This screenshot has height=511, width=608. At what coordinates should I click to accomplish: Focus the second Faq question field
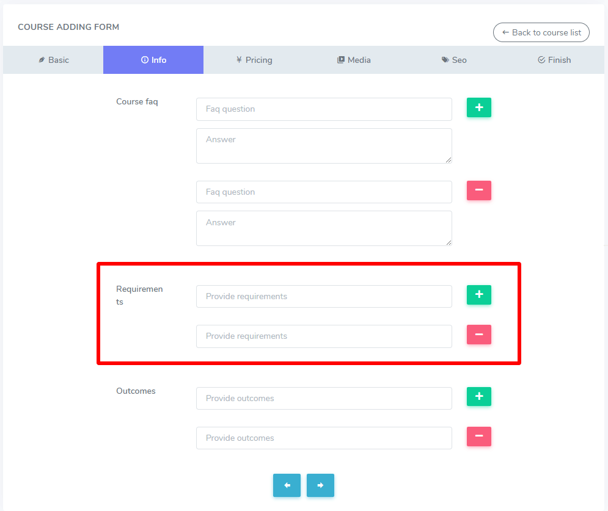coord(324,192)
